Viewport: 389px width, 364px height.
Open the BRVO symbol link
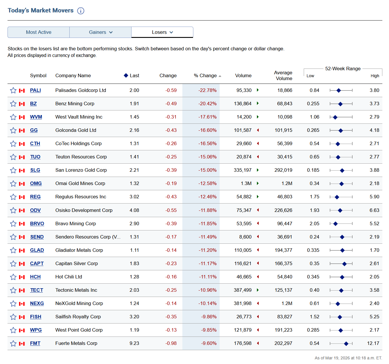[37, 223]
